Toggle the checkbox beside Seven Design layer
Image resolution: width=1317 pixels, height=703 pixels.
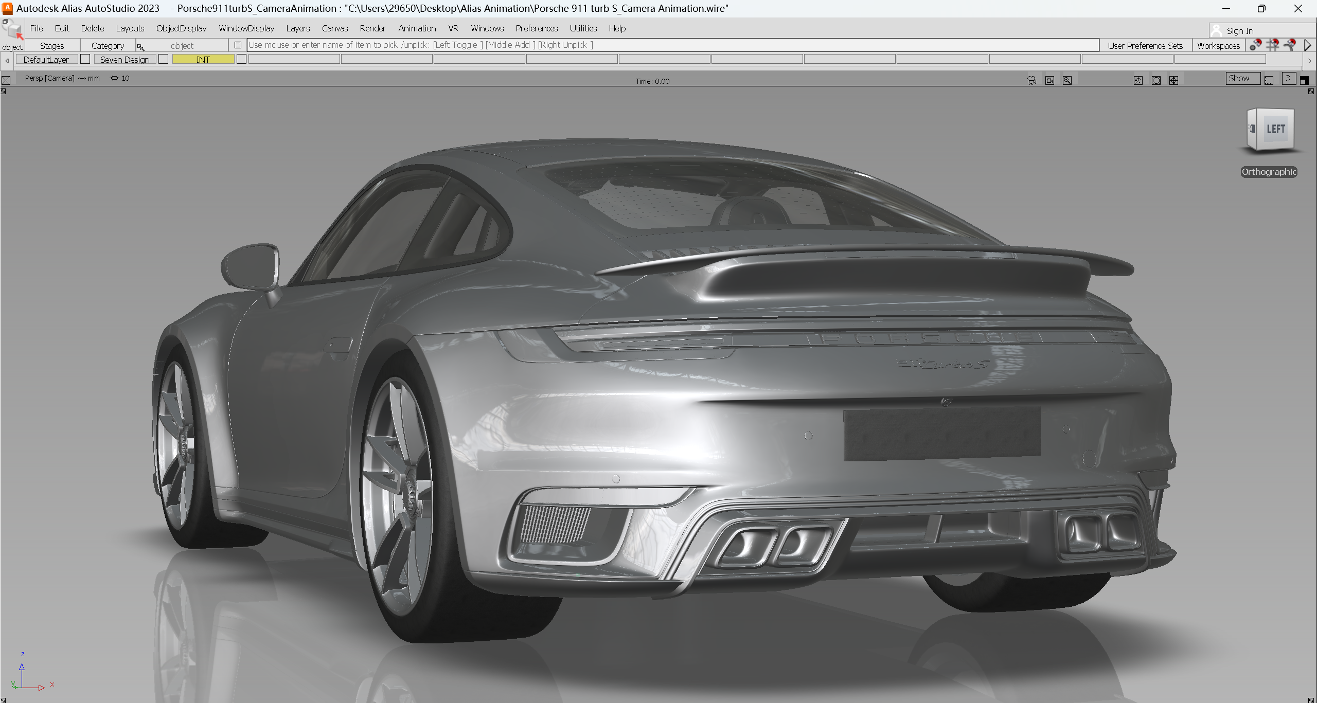pyautogui.click(x=164, y=59)
